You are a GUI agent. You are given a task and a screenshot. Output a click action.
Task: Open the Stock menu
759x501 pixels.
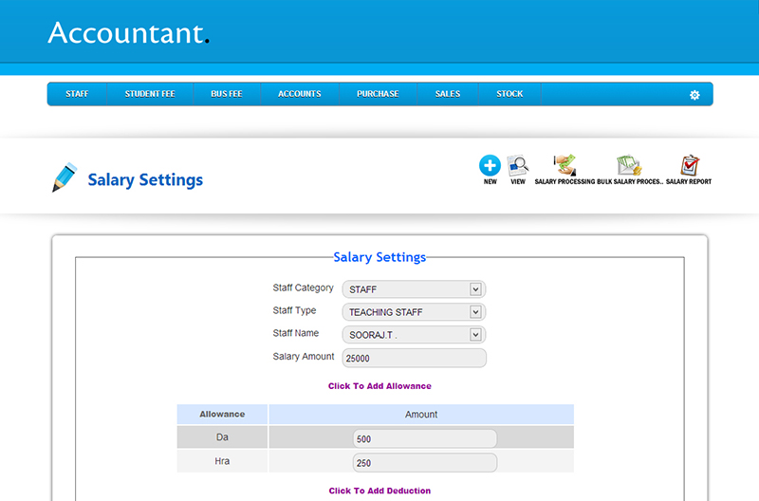(509, 94)
